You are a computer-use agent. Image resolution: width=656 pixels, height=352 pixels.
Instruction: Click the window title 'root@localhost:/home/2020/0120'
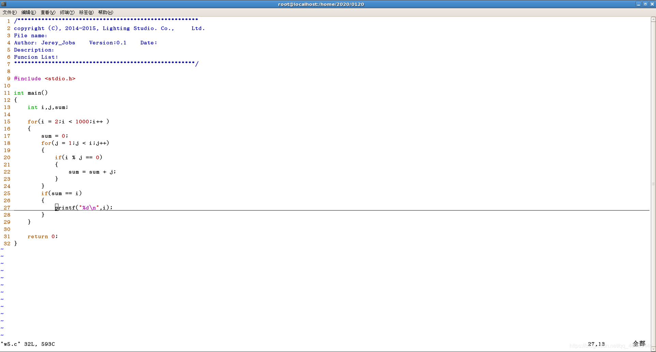[321, 4]
